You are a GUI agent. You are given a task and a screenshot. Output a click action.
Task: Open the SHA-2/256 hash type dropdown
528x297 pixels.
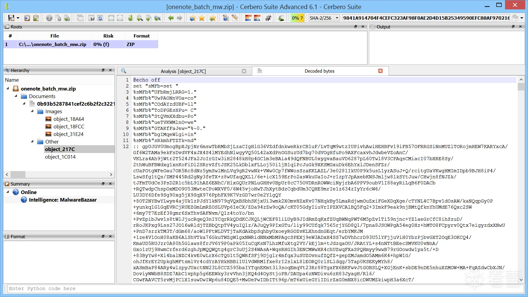click(x=324, y=18)
